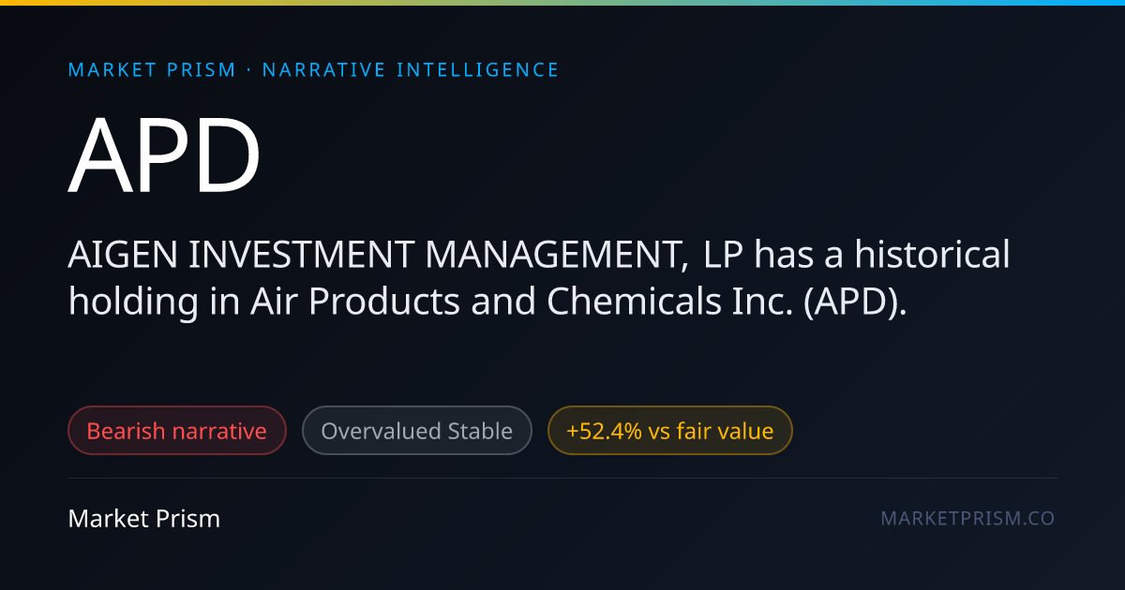Screen dimensions: 1125x590
Task: Click the large APD ticker heading
Action: (x=165, y=156)
